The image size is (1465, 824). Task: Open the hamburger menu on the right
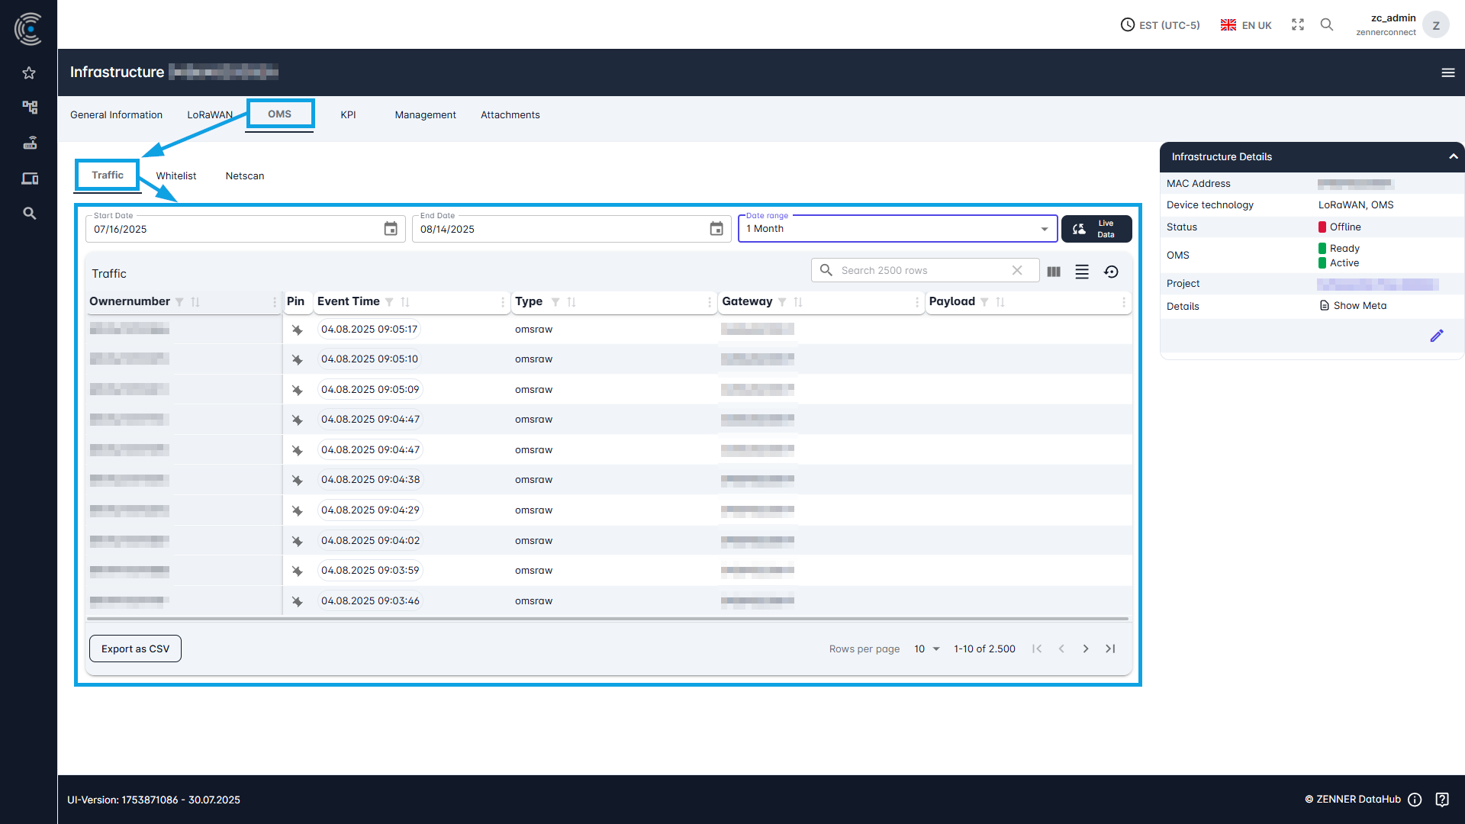[x=1449, y=72]
